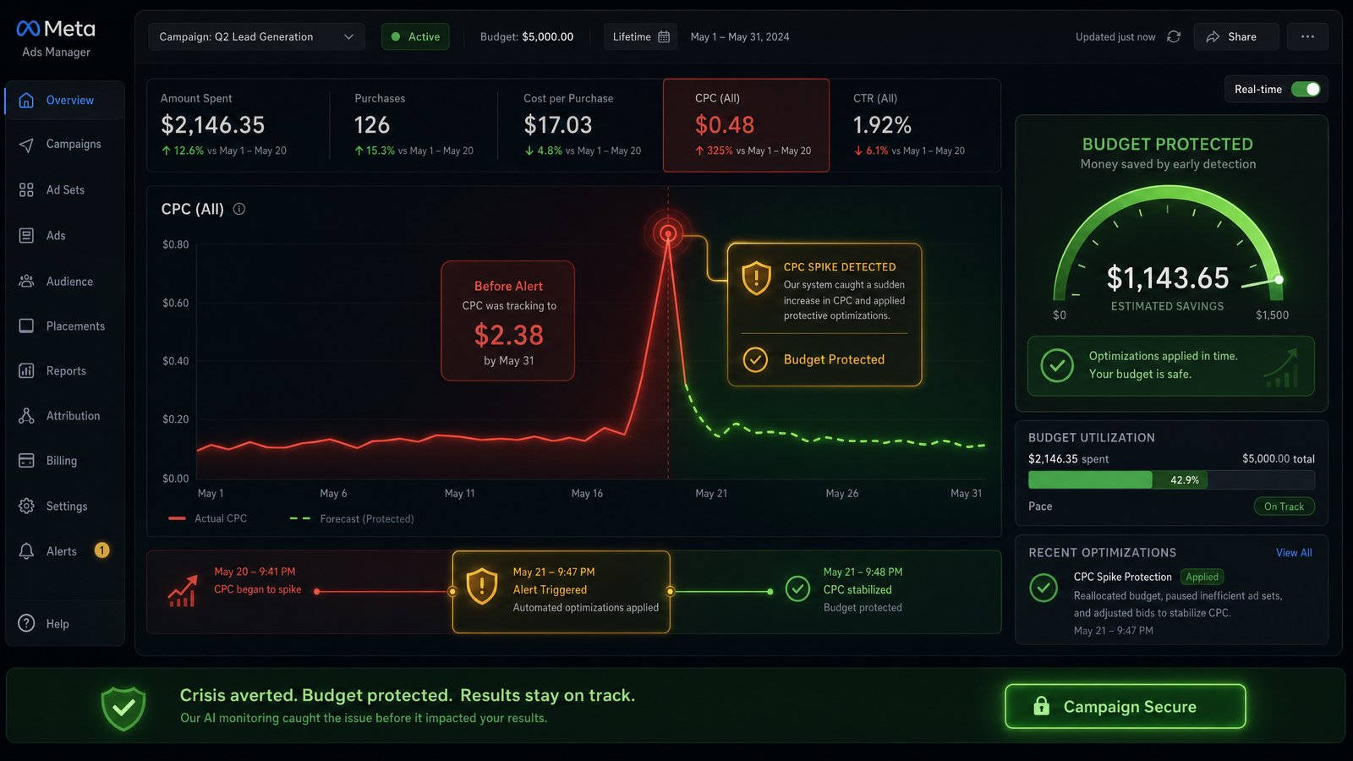This screenshot has height=761, width=1353.
Task: Click the Share button
Action: [x=1235, y=36]
